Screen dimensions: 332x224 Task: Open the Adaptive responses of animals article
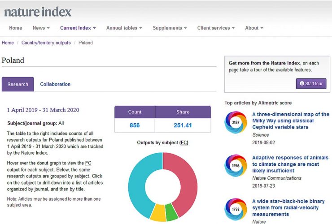[x=290, y=164]
